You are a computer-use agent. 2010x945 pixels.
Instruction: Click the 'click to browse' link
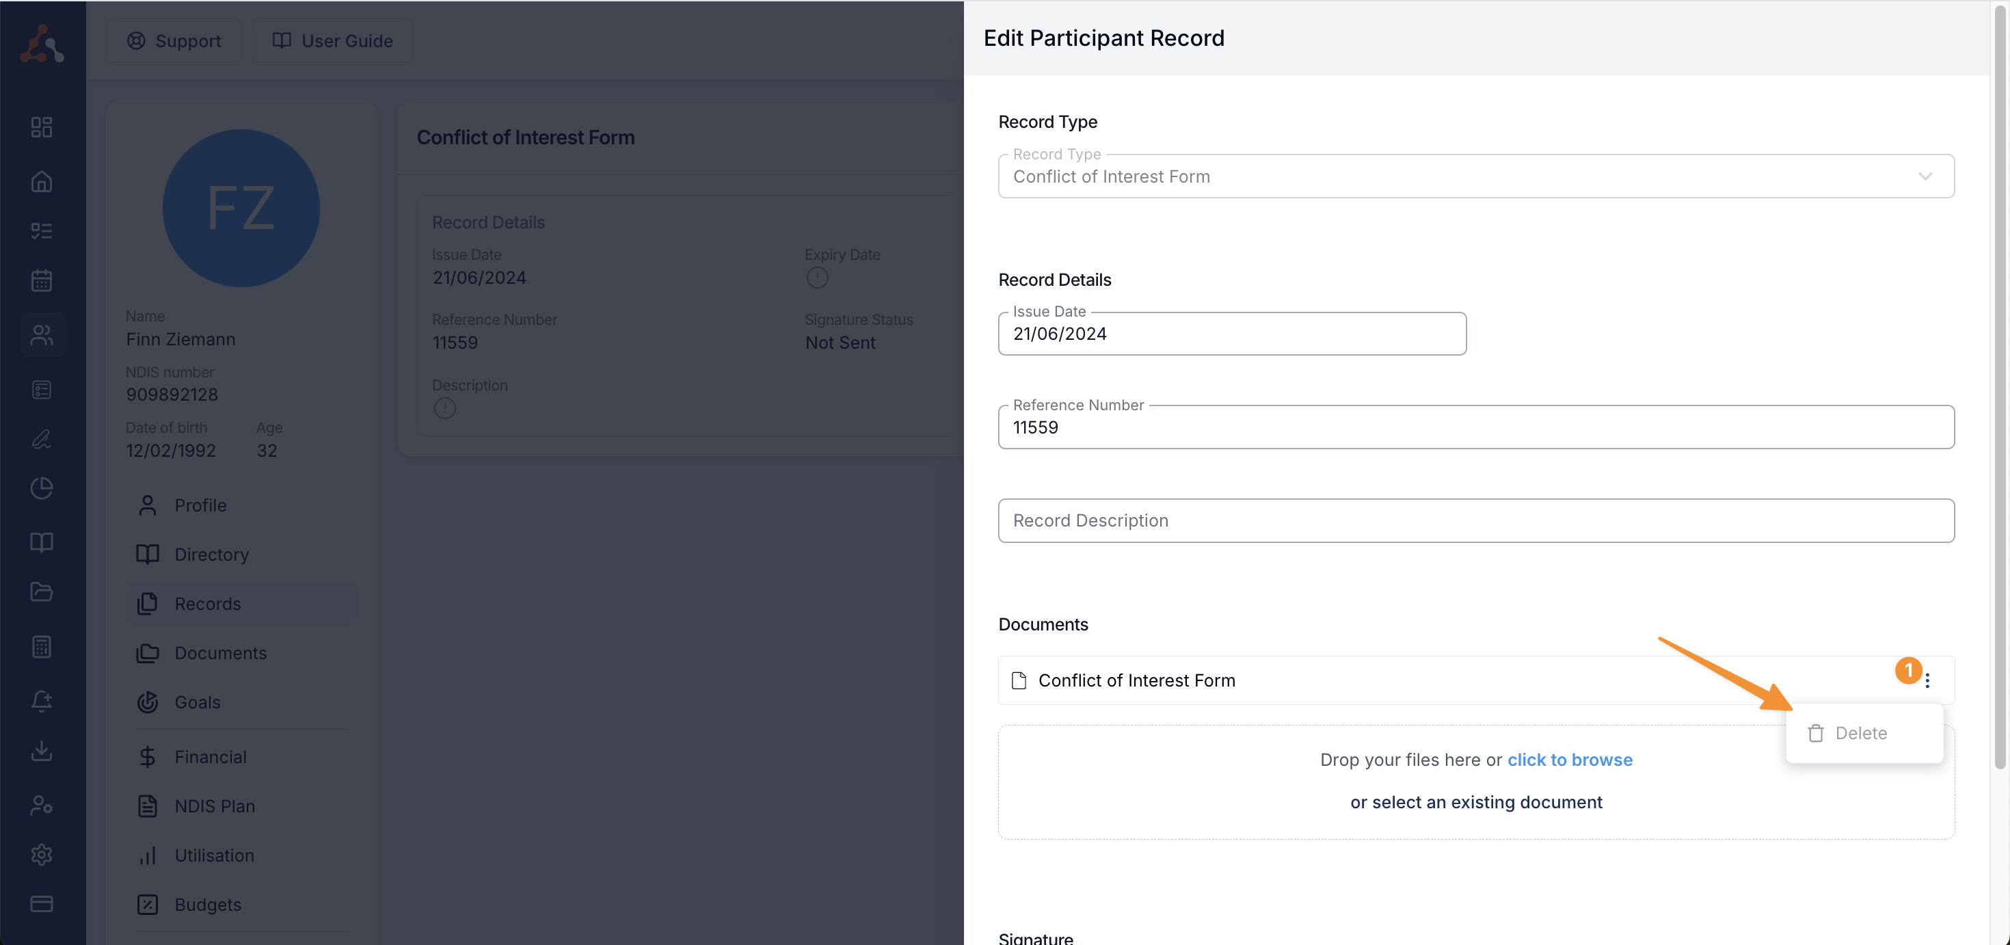tap(1569, 759)
